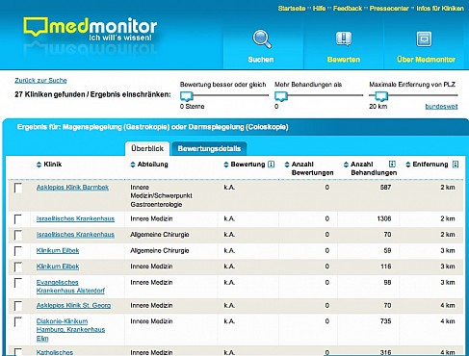Screen dimensions: 469x356
Task: Click the 735 Behandlungen value
Action: click(385, 321)
